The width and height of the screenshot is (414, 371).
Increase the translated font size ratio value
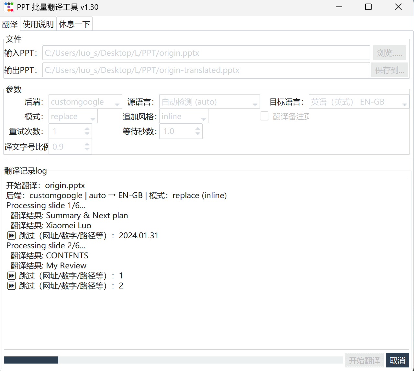point(87,144)
